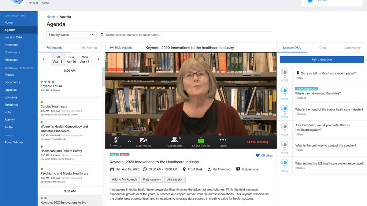Click the Track 3 tag
Screen dimensions: 367x206
(125, 155)
